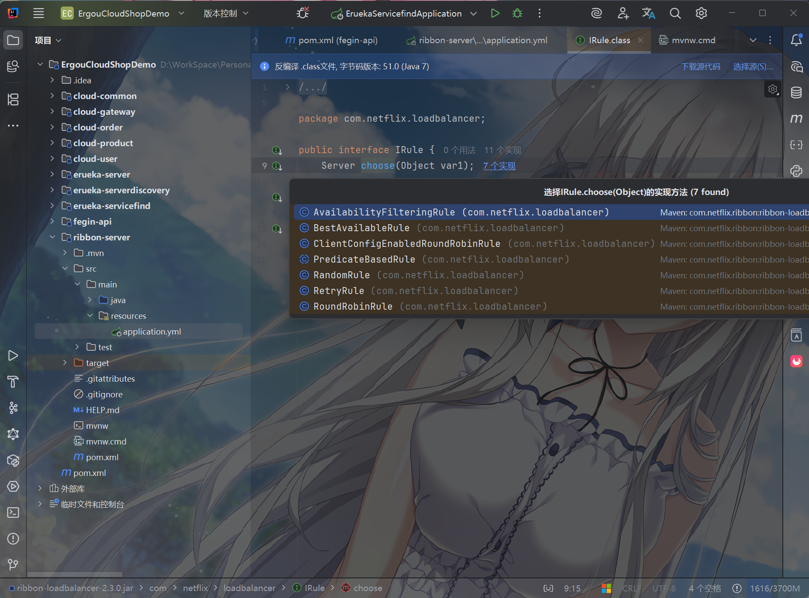Open Search Everywhere magnifier
Screen dimensions: 809x598
[x=675, y=14]
